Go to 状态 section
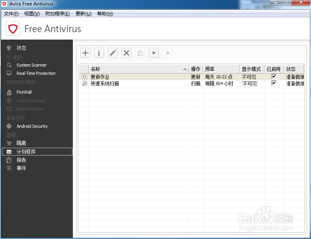This screenshot has height=239, width=311. (x=21, y=48)
